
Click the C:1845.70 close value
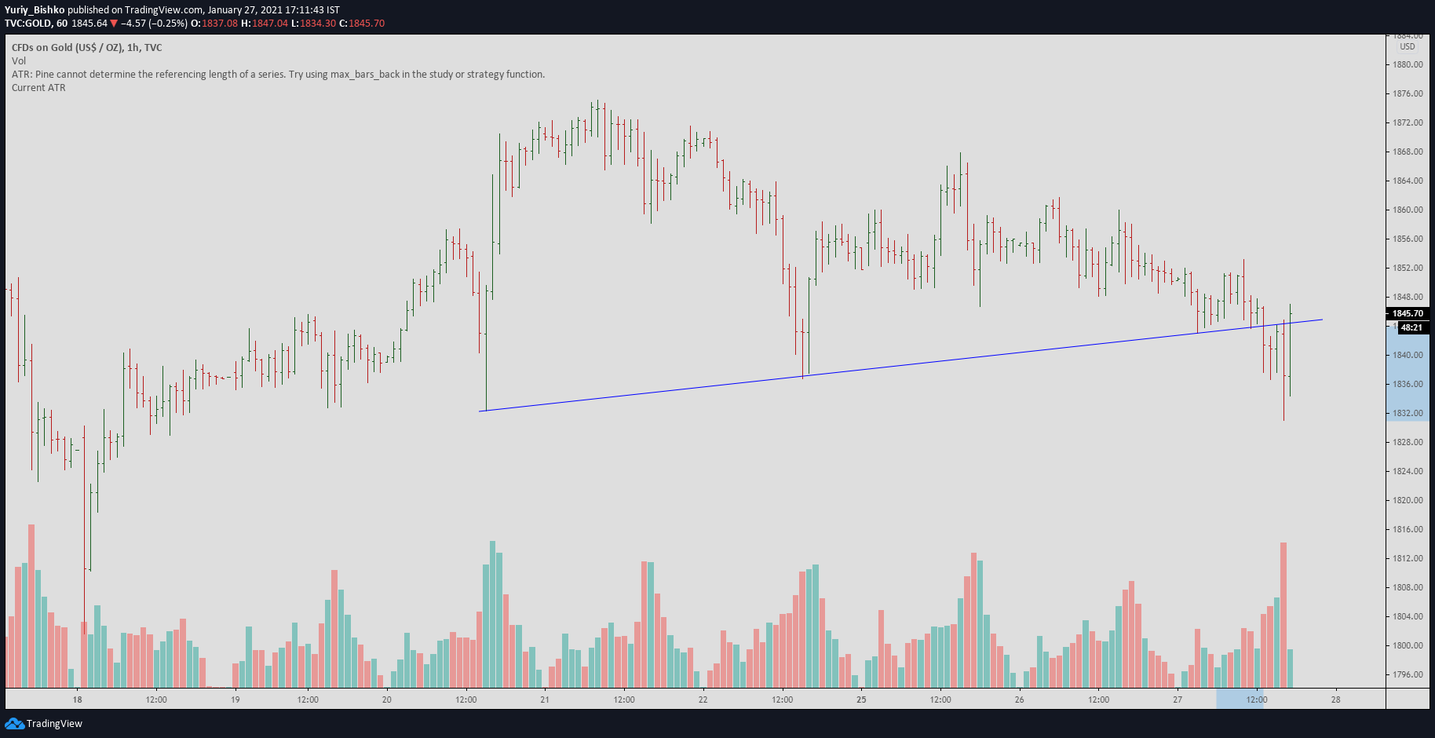pyautogui.click(x=362, y=24)
